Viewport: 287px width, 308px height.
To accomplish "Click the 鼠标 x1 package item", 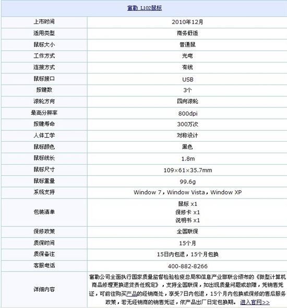I will (x=188, y=204).
